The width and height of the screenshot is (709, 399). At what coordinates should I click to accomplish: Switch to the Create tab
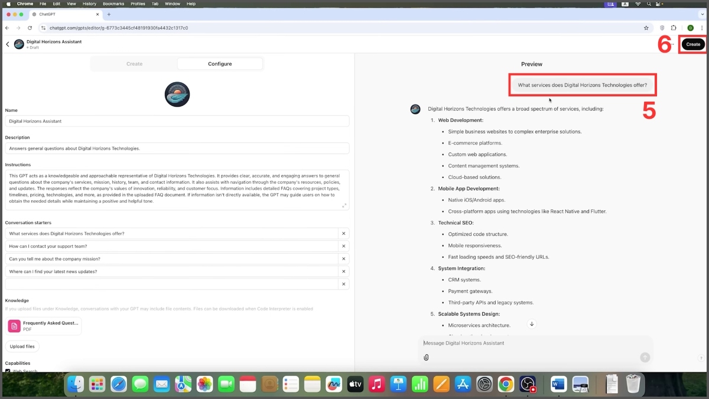point(134,64)
